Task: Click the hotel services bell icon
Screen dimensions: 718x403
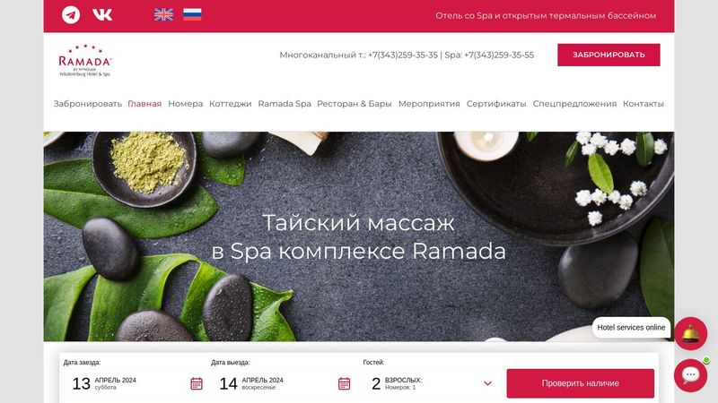Action: [x=690, y=333]
